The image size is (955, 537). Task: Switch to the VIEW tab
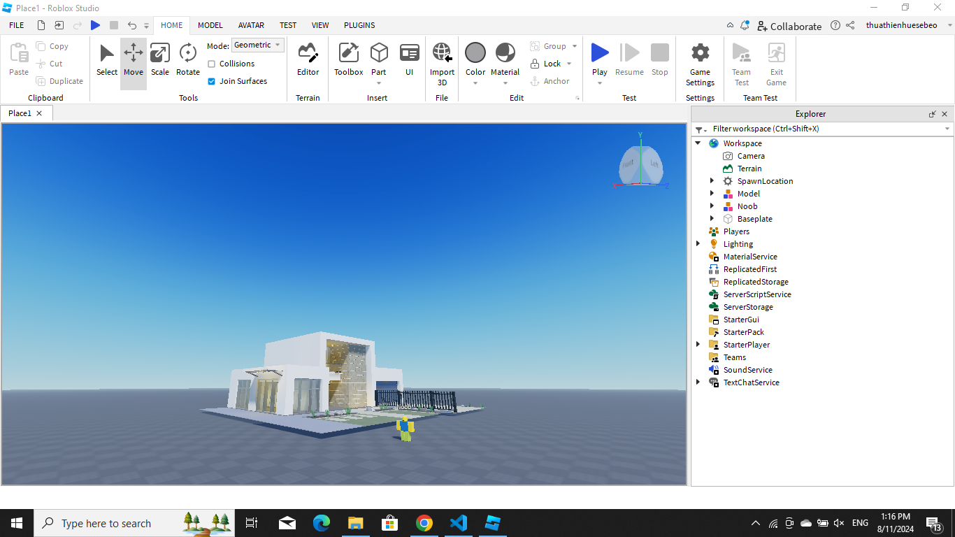(320, 25)
